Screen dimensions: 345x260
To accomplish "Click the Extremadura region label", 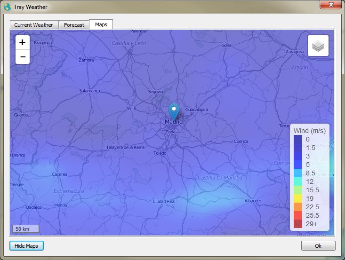I will pyautogui.click(x=69, y=191).
